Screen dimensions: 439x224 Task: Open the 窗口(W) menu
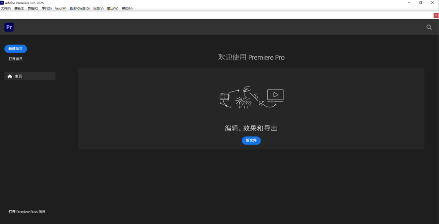(x=113, y=9)
